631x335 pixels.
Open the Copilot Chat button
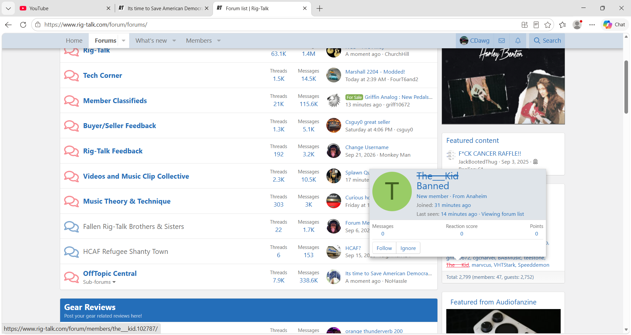click(614, 25)
